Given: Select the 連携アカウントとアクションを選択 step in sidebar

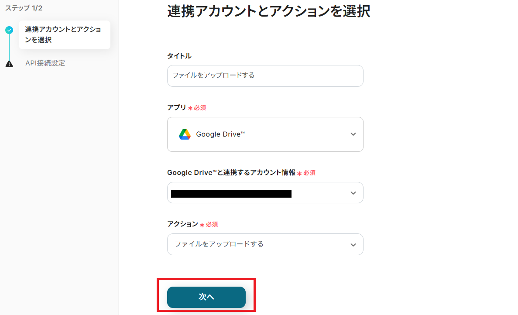Looking at the screenshot, I should click(x=64, y=35).
